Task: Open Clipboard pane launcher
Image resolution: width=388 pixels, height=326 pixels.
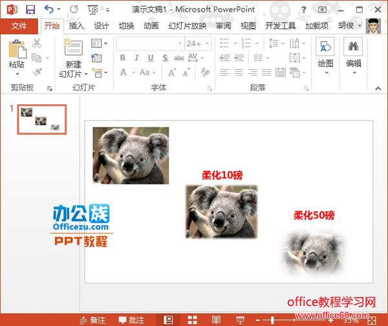Action: pos(50,89)
